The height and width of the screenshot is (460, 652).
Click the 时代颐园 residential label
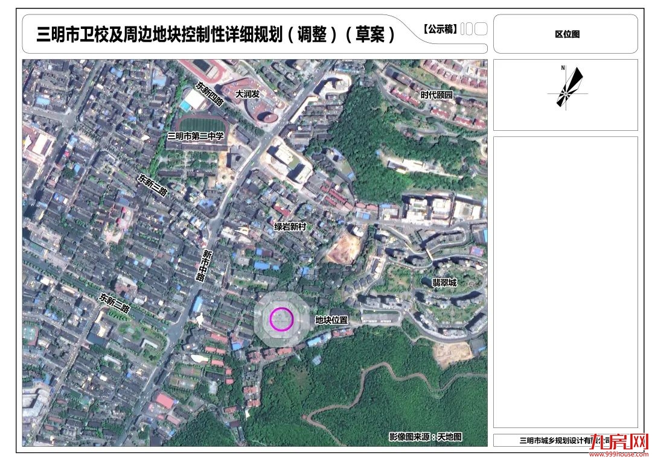click(435, 94)
